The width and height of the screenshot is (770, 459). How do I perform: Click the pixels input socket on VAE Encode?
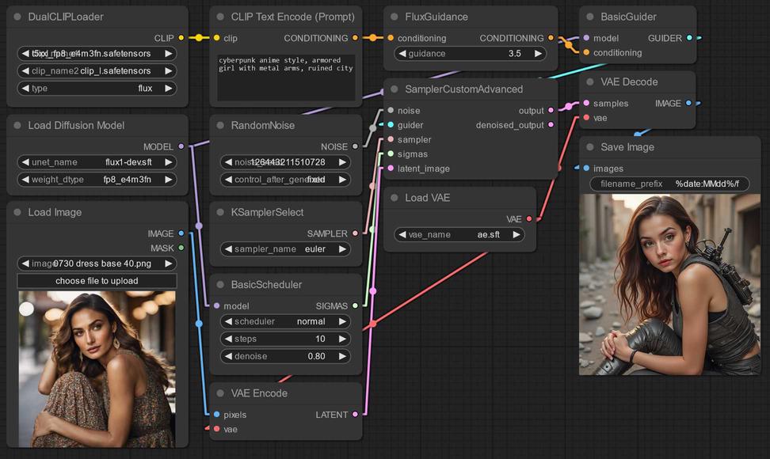(x=216, y=415)
